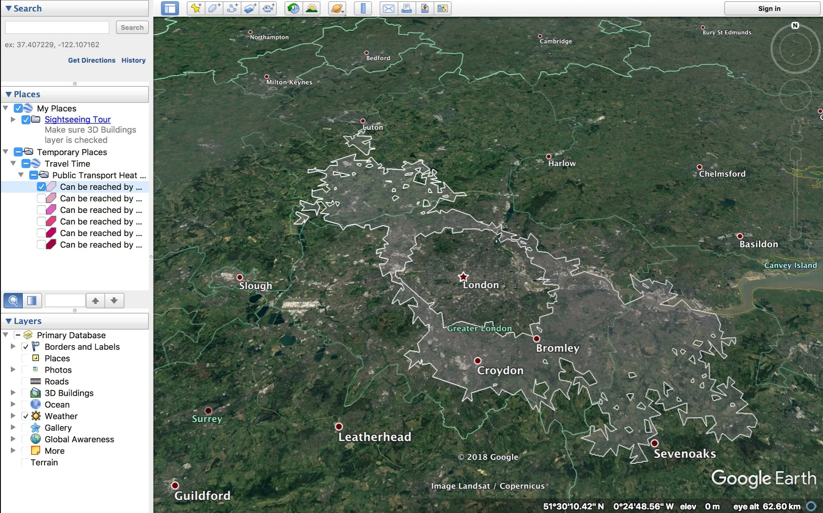Collapse Travel Time item

[13, 163]
